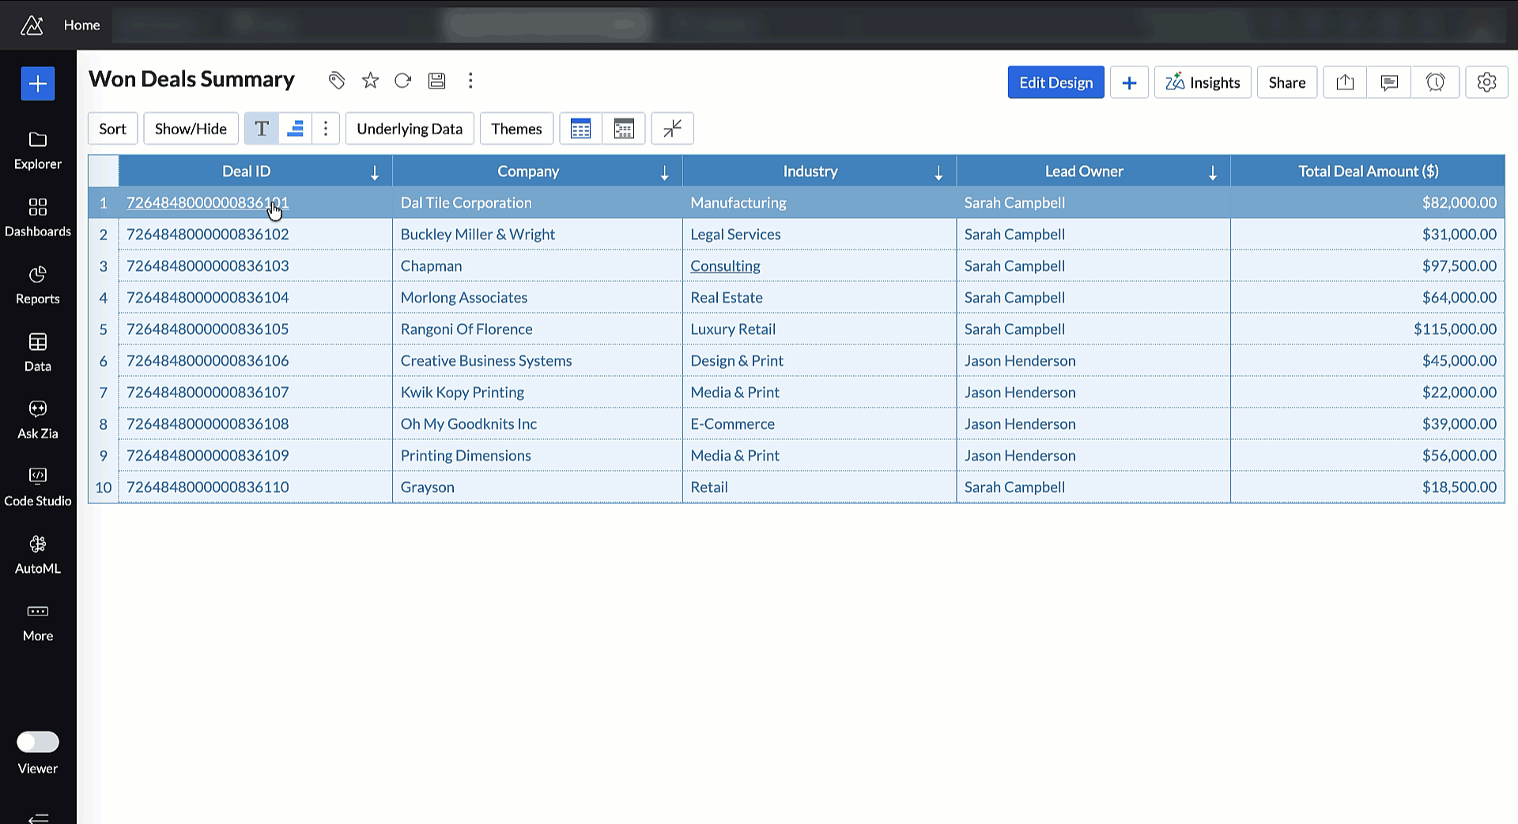Open Ask Zia in the sidebar

[x=38, y=419]
